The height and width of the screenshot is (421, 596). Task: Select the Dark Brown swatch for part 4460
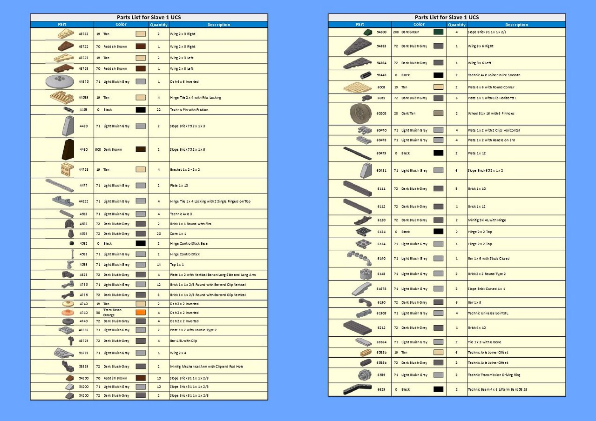pyautogui.click(x=141, y=149)
